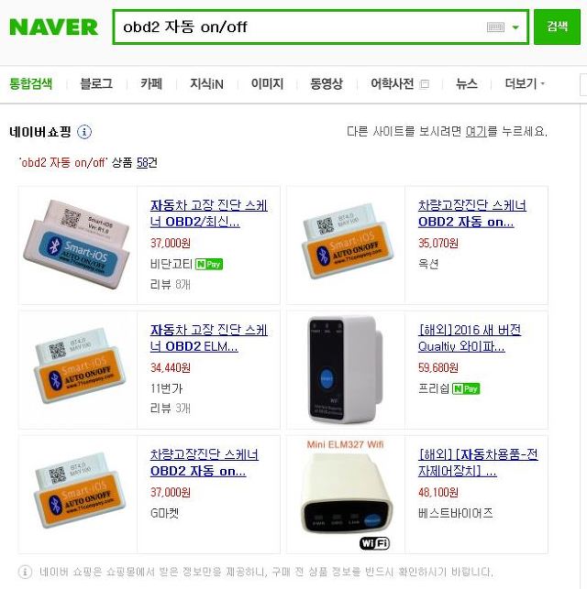Image resolution: width=587 pixels, height=589 pixels.
Task: Click the N Pay badge next to 비단고티
Action: (x=209, y=264)
